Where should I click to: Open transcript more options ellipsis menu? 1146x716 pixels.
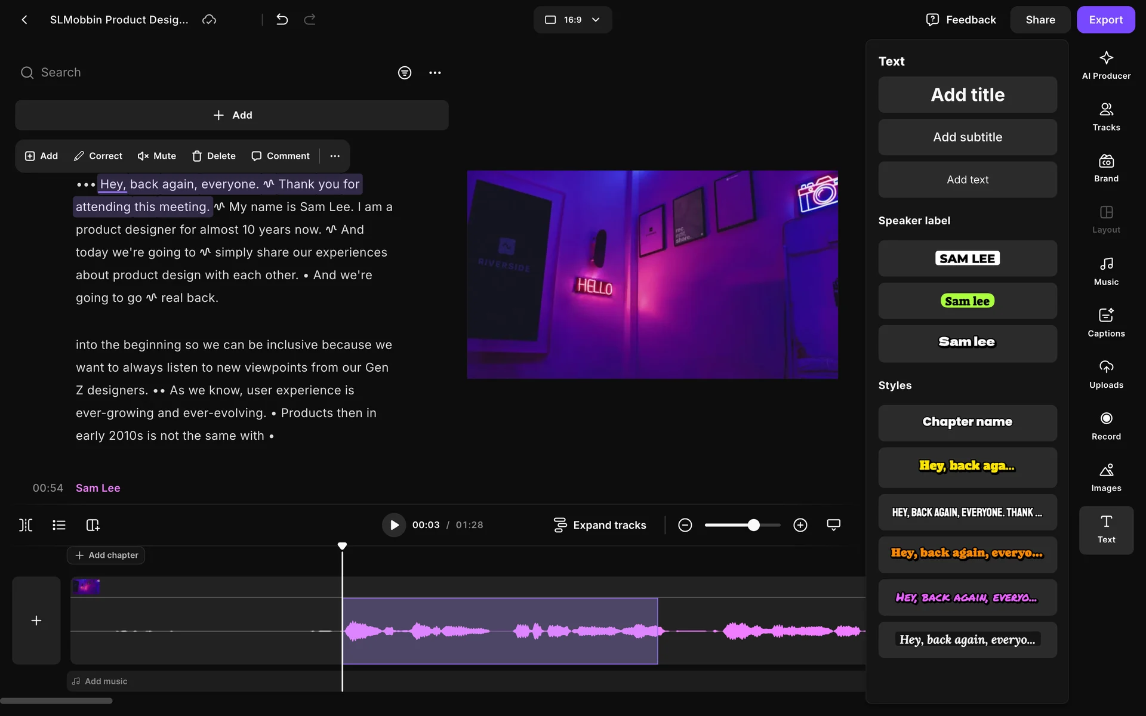[435, 73]
